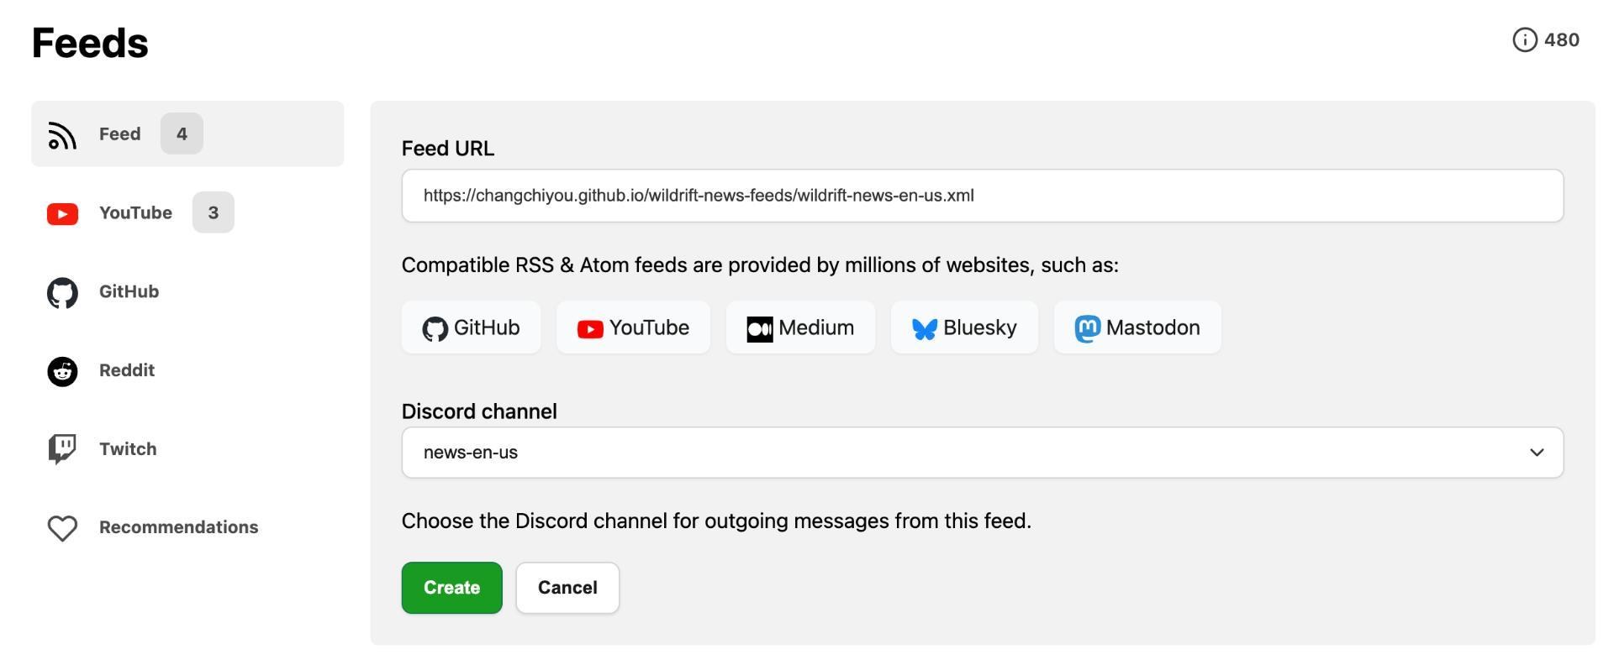Expand channel list using the chevron arrow
This screenshot has height=665, width=1614.
[1537, 453]
